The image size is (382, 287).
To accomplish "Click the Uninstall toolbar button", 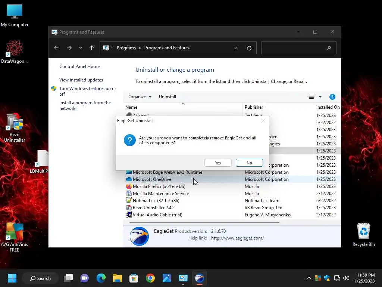I will pyautogui.click(x=167, y=97).
